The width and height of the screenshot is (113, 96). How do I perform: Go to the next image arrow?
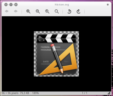coord(16,11)
